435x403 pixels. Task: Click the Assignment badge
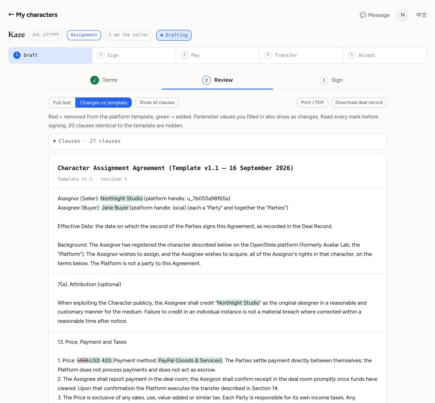(x=84, y=35)
